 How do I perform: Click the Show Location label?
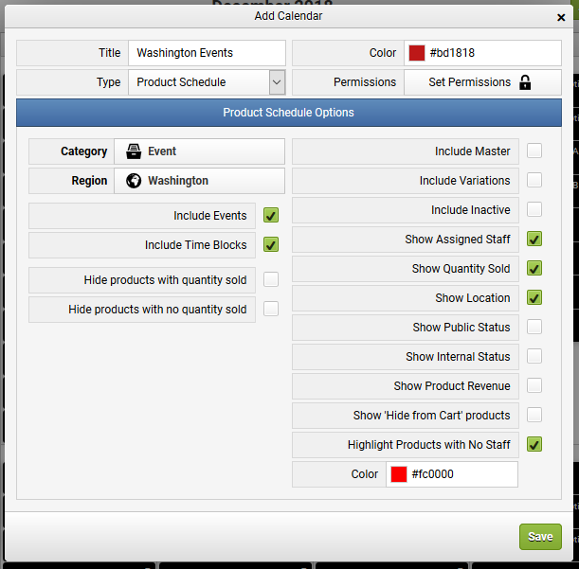coord(472,298)
